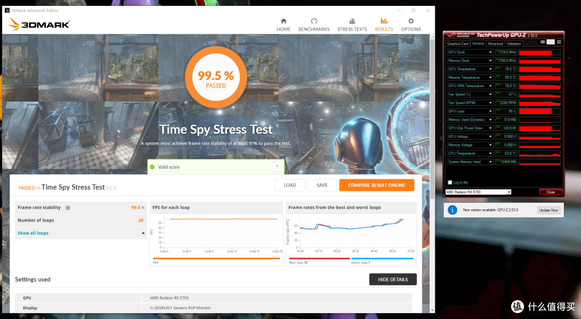Open the CPU Temperature sensor dropdown
This screenshot has height=319, width=581.
click(490, 153)
